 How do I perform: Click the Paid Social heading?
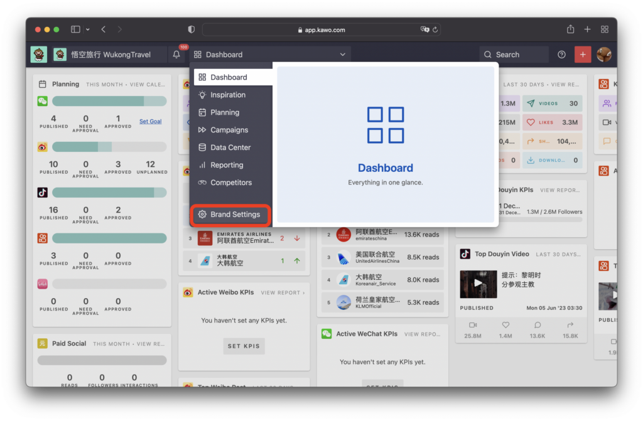(x=69, y=344)
